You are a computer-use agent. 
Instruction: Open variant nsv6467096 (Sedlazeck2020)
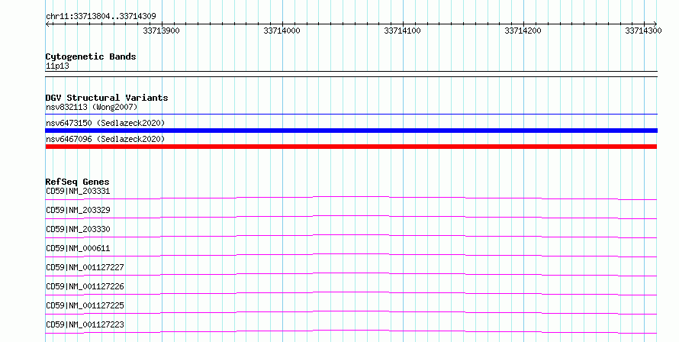(105, 139)
